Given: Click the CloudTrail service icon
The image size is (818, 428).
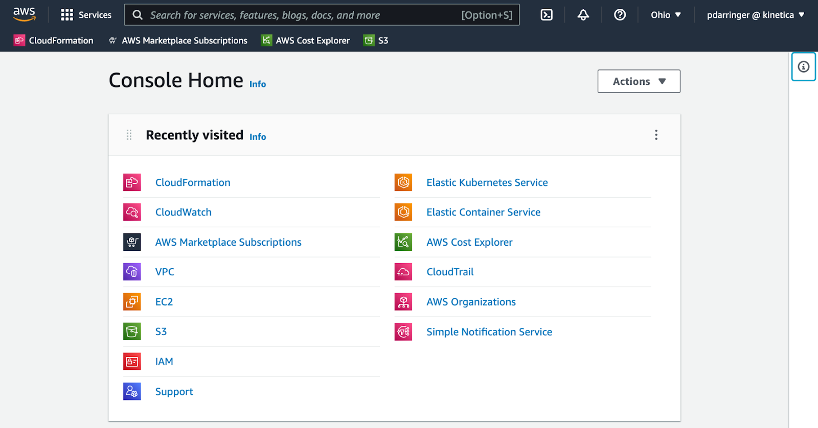Looking at the screenshot, I should click(403, 272).
